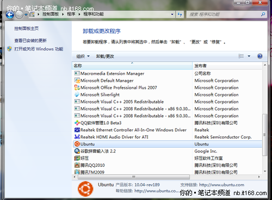Click horizontal scrollbar left arrow

tap(75, 177)
